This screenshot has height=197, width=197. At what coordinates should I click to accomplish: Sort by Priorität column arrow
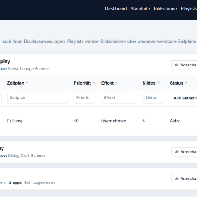[94, 83]
